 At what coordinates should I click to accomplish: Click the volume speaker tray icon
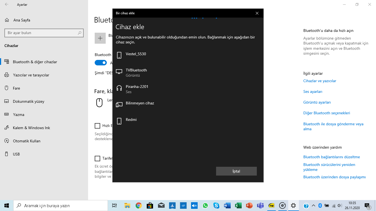(340, 206)
